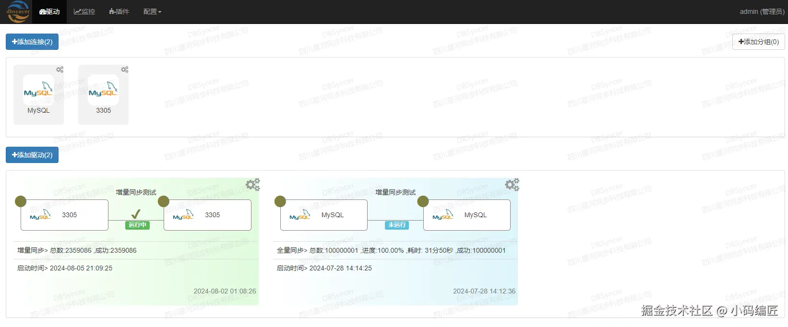788x327 pixels.
Task: Click the 3305 connection name label
Action: click(103, 110)
